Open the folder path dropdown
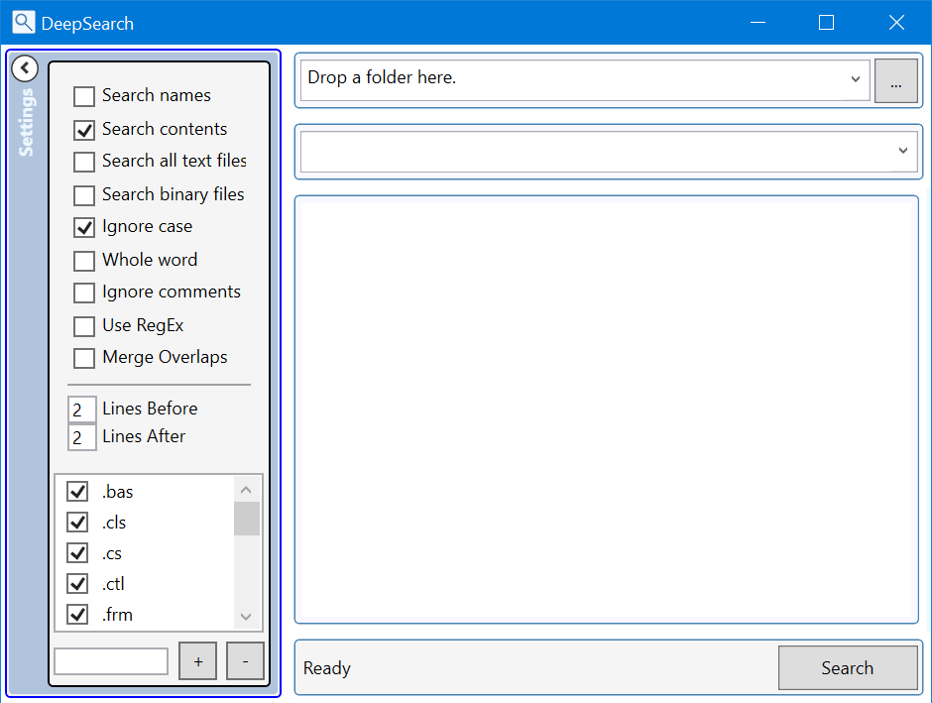 [856, 79]
